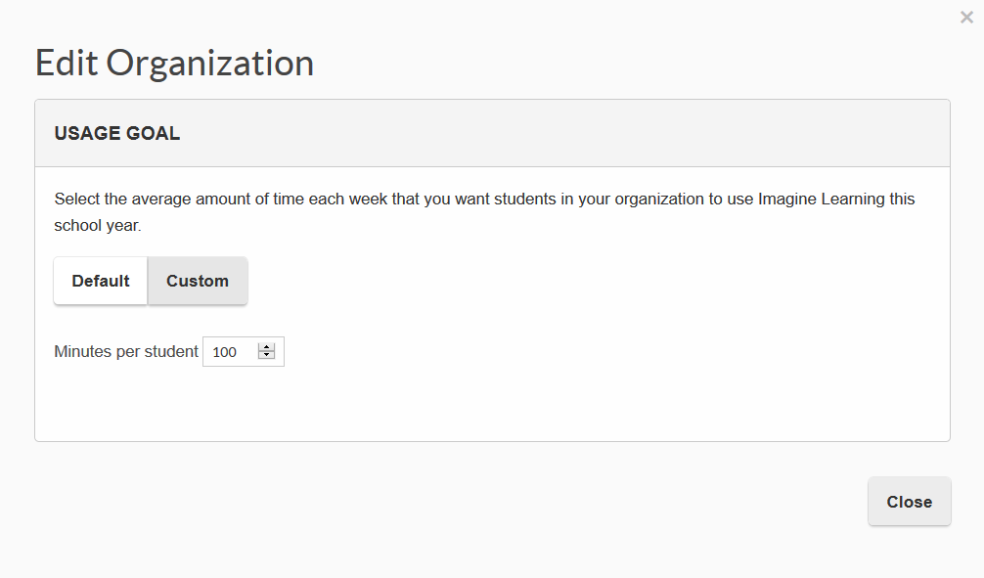Click empty space below the minutes field
The width and height of the screenshot is (984, 578).
(x=391, y=406)
